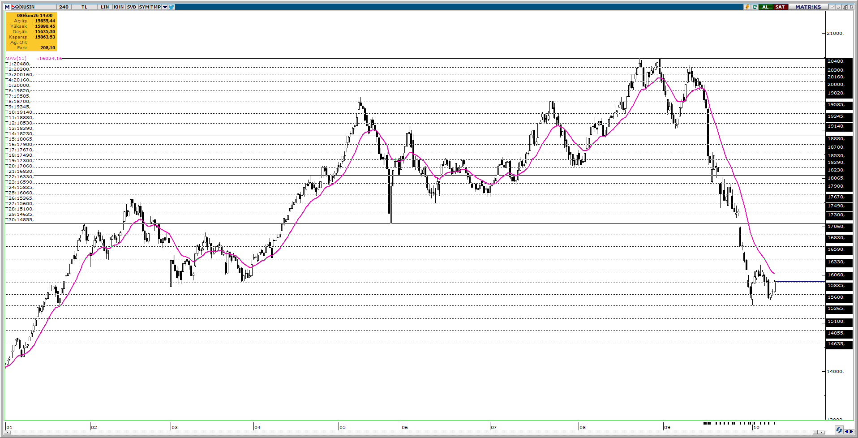Go to next with blue right arrow
The width and height of the screenshot is (858, 438).
[x=851, y=432]
